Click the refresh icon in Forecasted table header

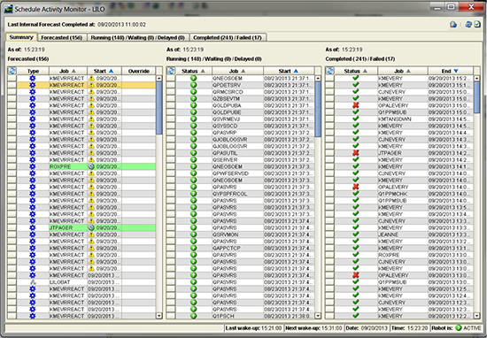tap(12, 71)
